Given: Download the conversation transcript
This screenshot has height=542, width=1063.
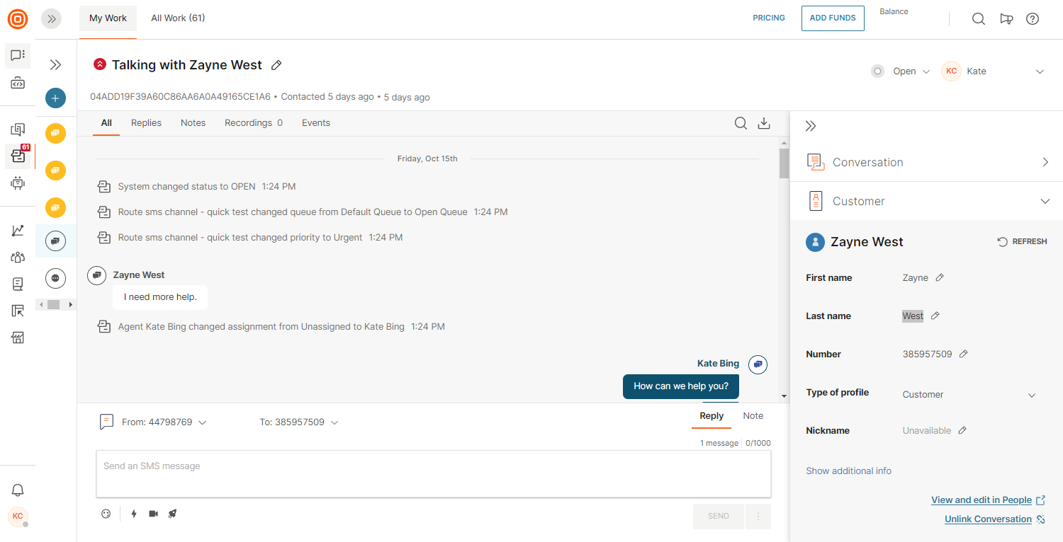Looking at the screenshot, I should click(763, 123).
